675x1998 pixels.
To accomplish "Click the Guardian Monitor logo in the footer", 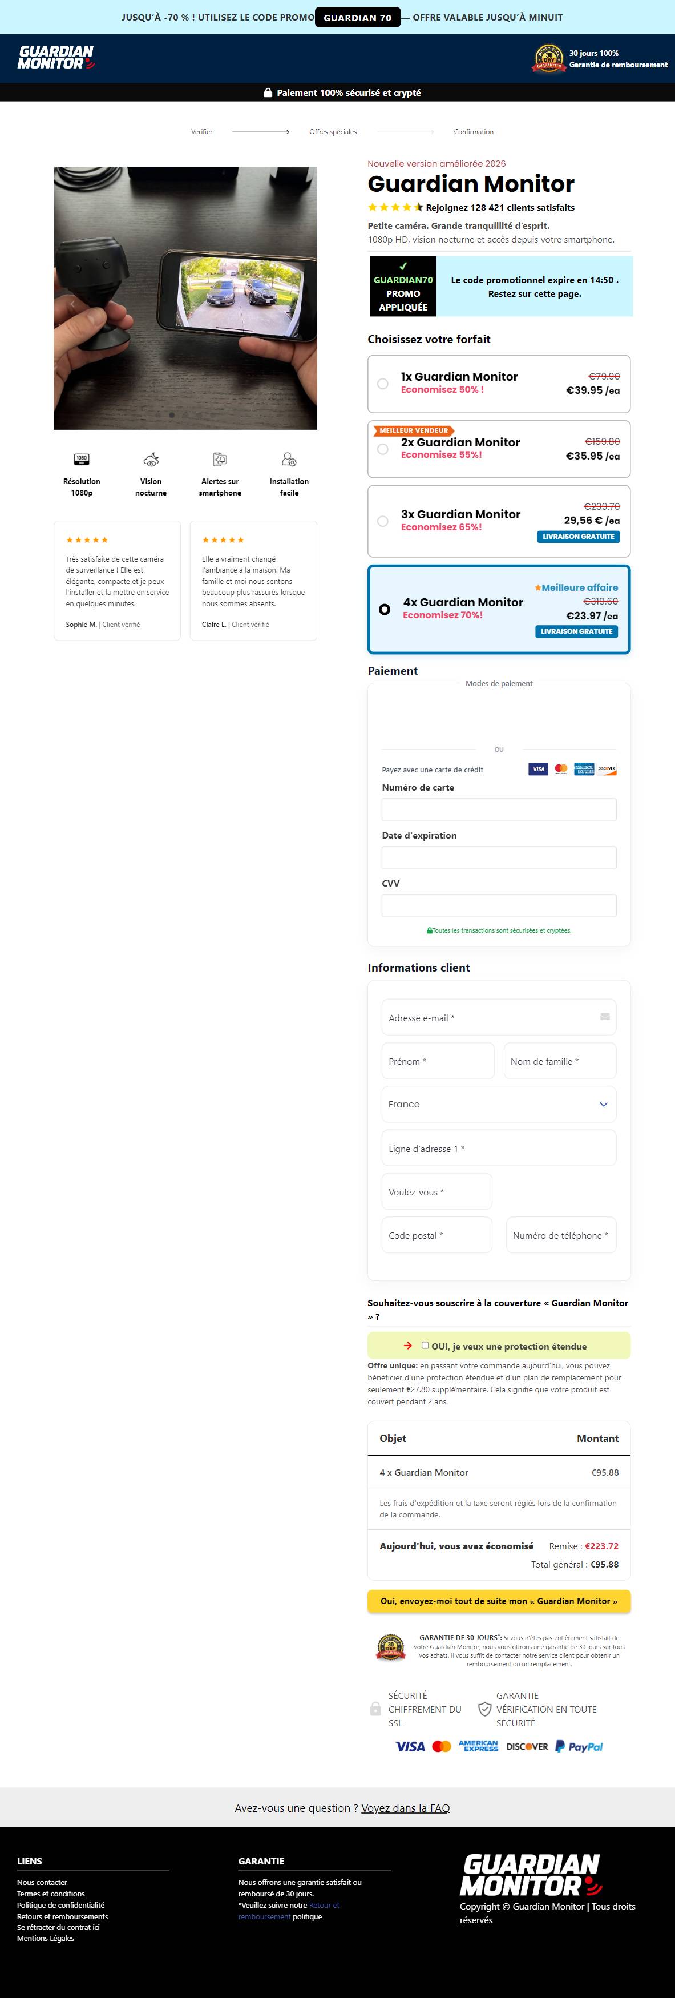I will click(x=532, y=1875).
